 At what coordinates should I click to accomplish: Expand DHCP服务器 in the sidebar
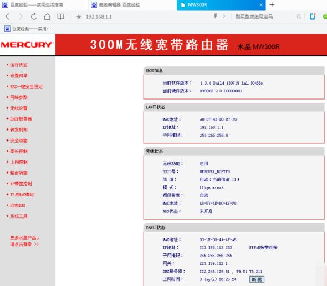click(21, 119)
